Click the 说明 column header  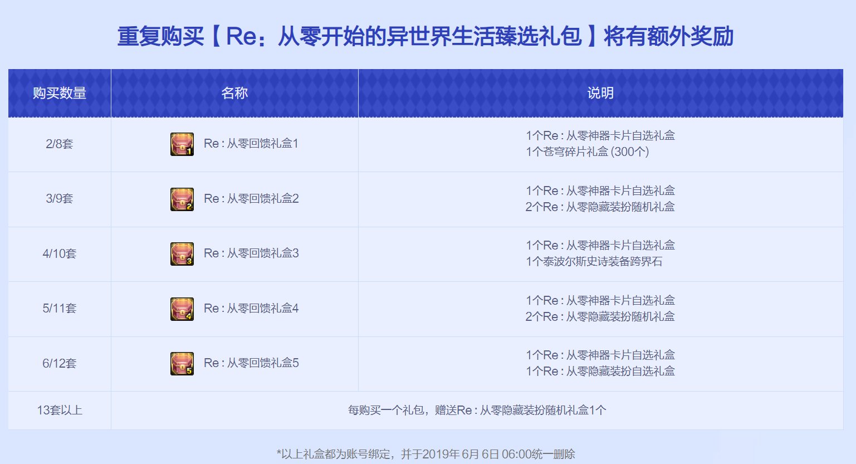[x=600, y=93]
